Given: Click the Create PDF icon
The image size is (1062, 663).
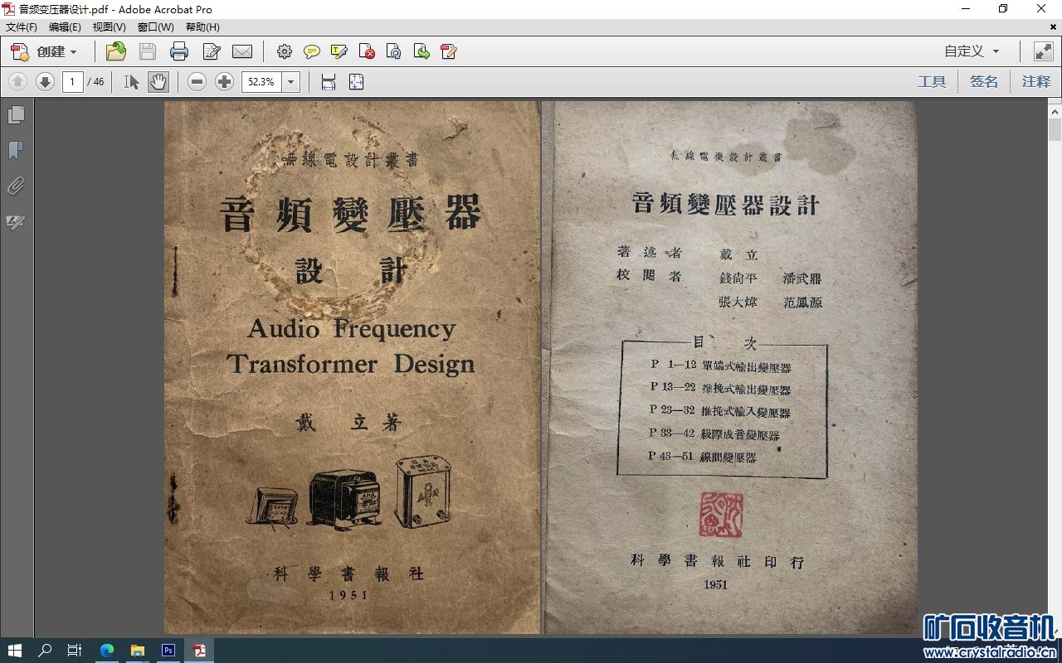Looking at the screenshot, I should 20,51.
